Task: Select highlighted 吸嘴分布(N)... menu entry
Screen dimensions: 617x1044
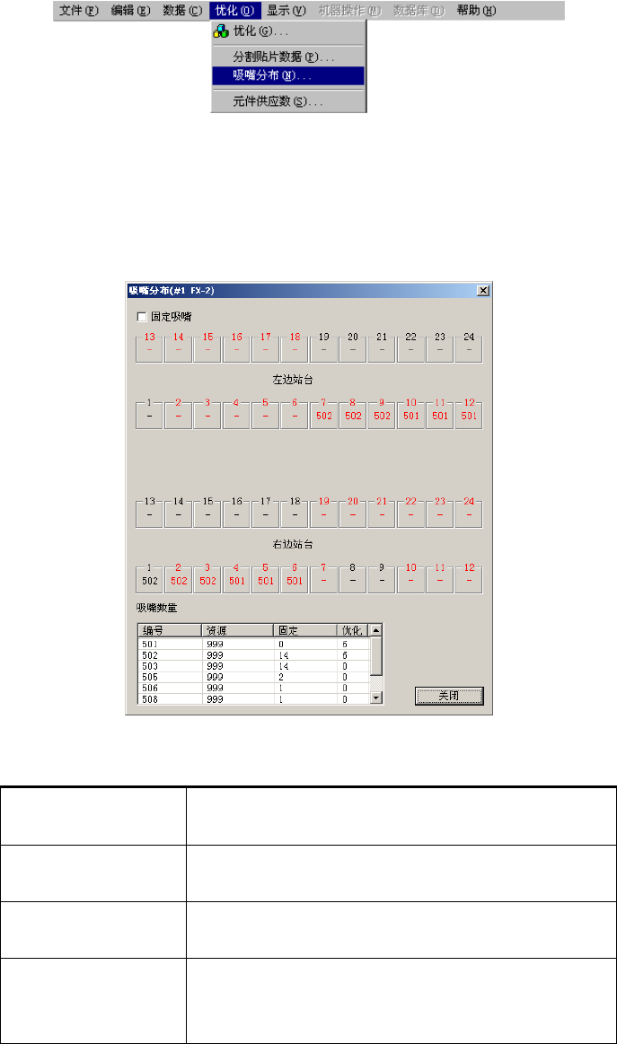Action: [x=288, y=76]
